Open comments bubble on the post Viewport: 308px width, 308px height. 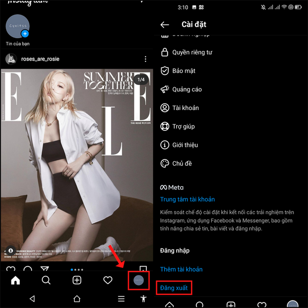tap(28, 268)
